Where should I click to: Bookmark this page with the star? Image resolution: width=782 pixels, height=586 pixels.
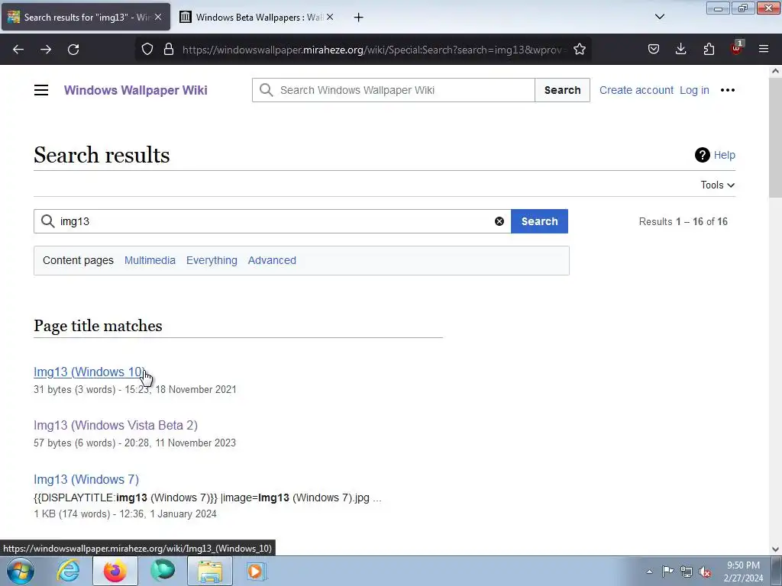(x=579, y=50)
